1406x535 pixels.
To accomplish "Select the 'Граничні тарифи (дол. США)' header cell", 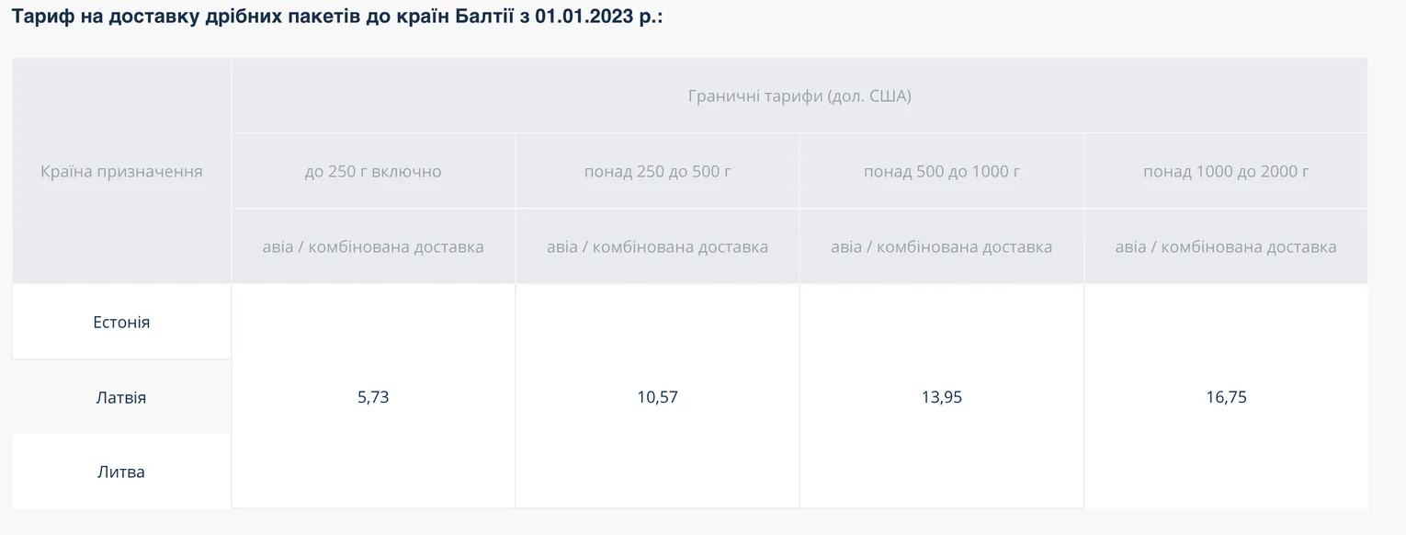I will coord(799,96).
